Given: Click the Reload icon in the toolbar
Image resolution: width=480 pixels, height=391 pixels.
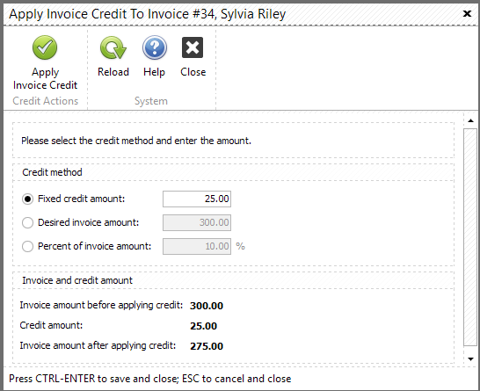Looking at the screenshot, I should [113, 47].
